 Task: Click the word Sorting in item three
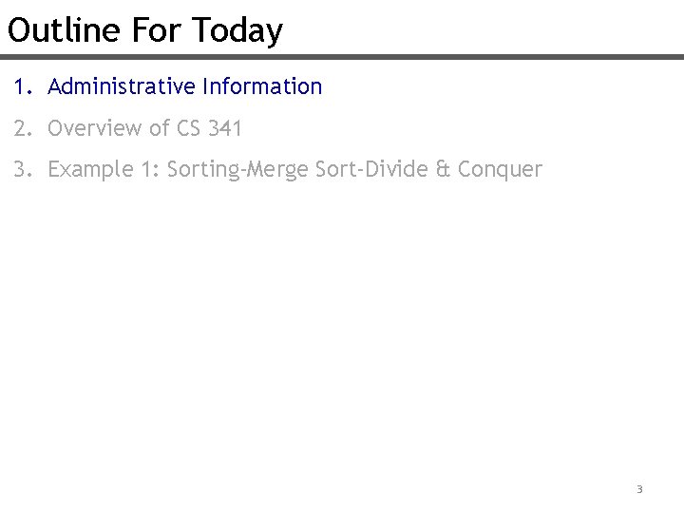[x=203, y=170]
